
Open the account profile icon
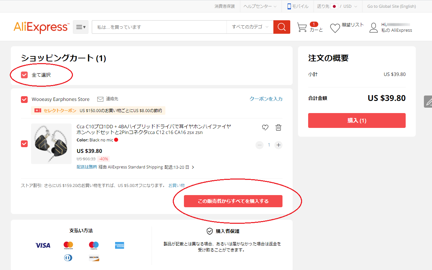(x=374, y=28)
